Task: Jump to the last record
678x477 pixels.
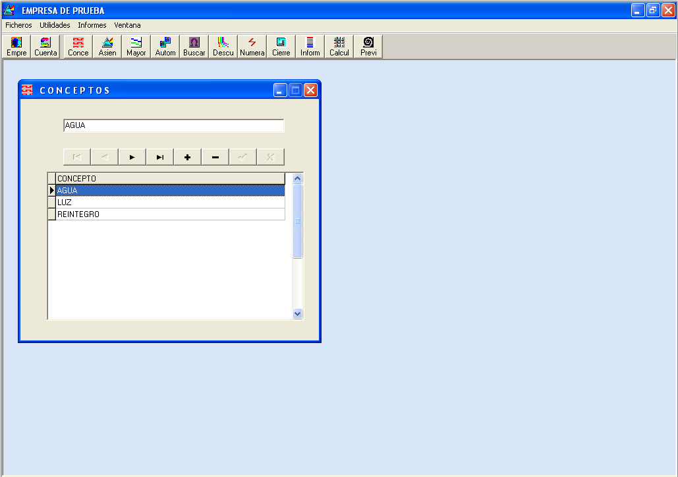Action: pyautogui.click(x=160, y=157)
